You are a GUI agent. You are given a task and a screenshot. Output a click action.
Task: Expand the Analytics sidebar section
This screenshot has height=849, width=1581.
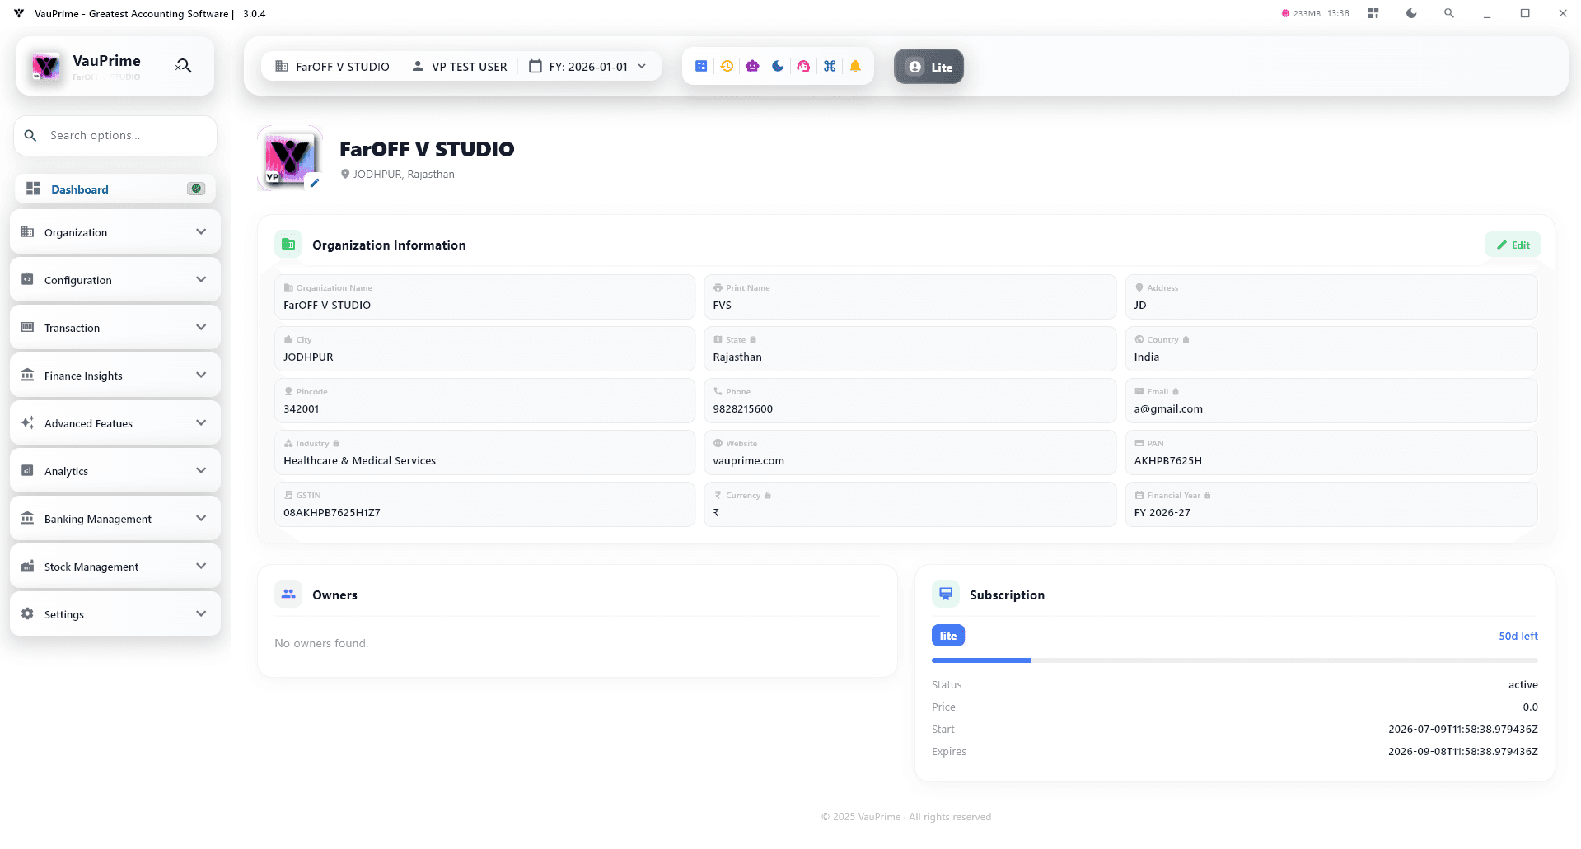[x=115, y=471]
